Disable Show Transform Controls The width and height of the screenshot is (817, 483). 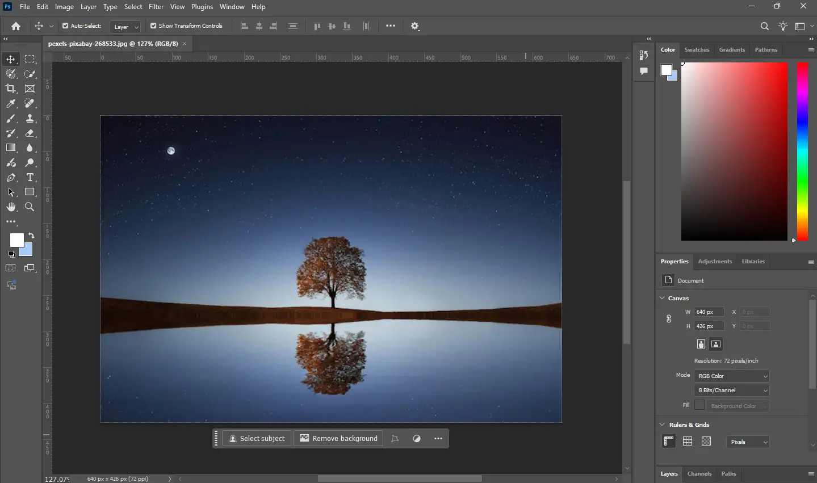click(x=153, y=26)
